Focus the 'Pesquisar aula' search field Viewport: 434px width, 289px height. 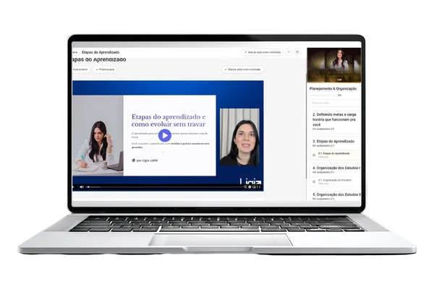point(335,103)
